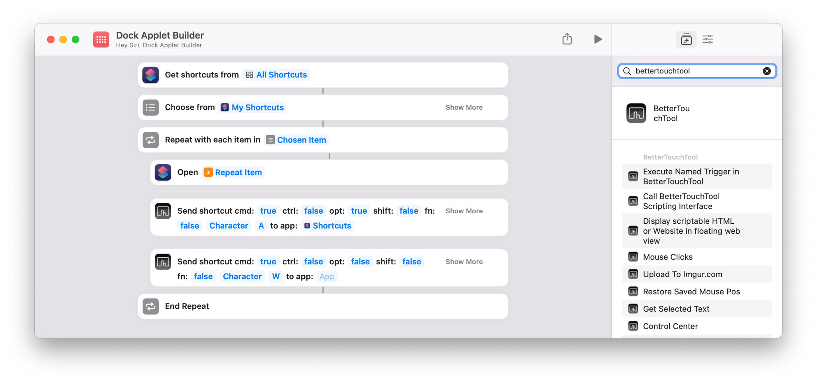Add Execute Named Trigger in BetterTouchTool action
The height and width of the screenshot is (384, 817).
click(697, 176)
